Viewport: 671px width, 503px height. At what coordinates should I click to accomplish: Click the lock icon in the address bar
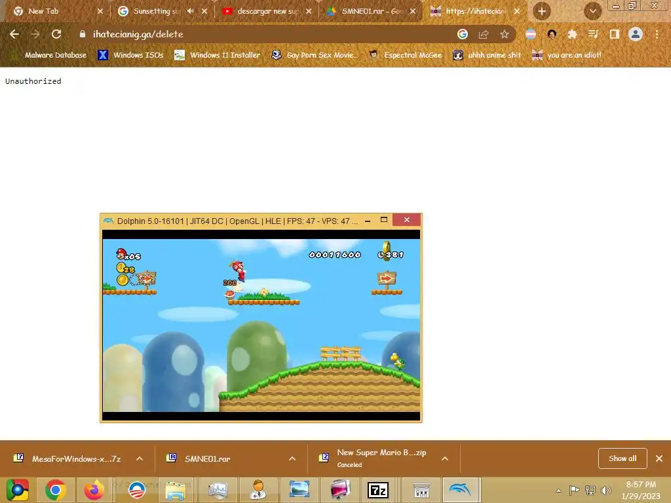click(82, 34)
